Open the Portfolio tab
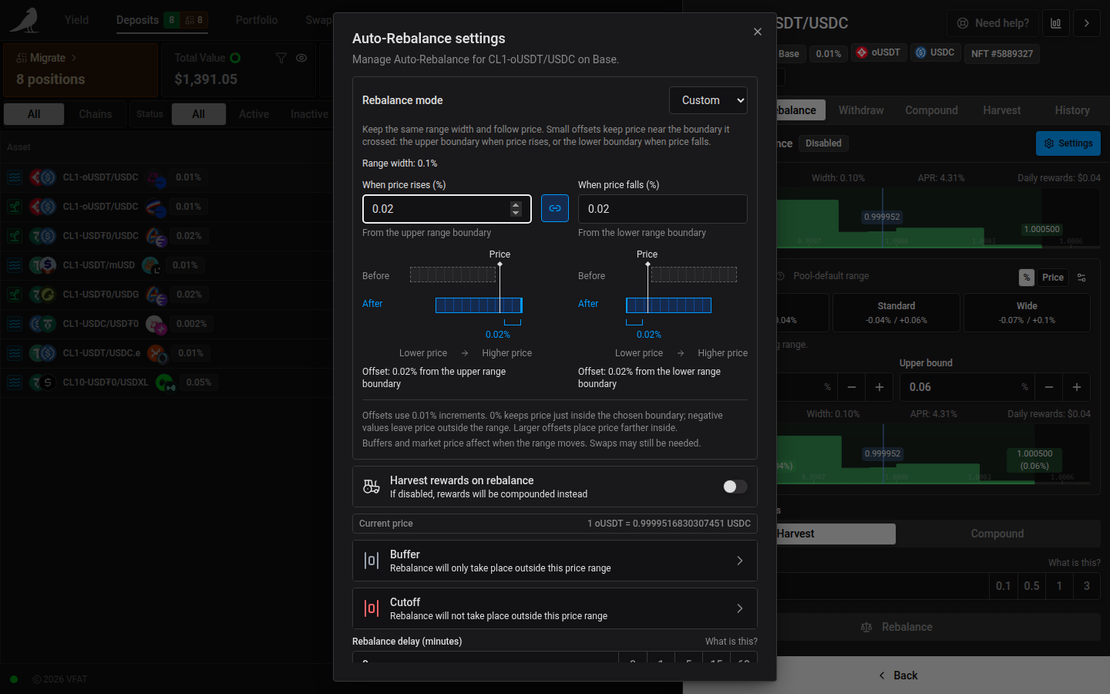 [x=257, y=20]
